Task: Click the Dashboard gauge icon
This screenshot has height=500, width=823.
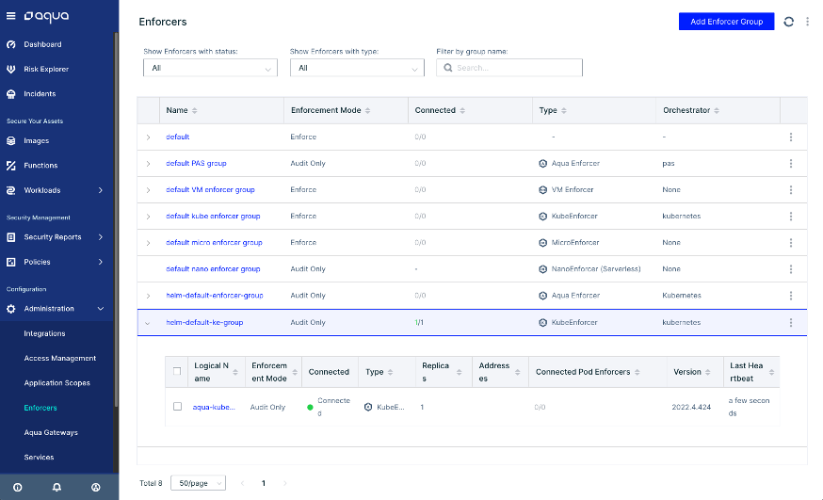Action: 11,44
